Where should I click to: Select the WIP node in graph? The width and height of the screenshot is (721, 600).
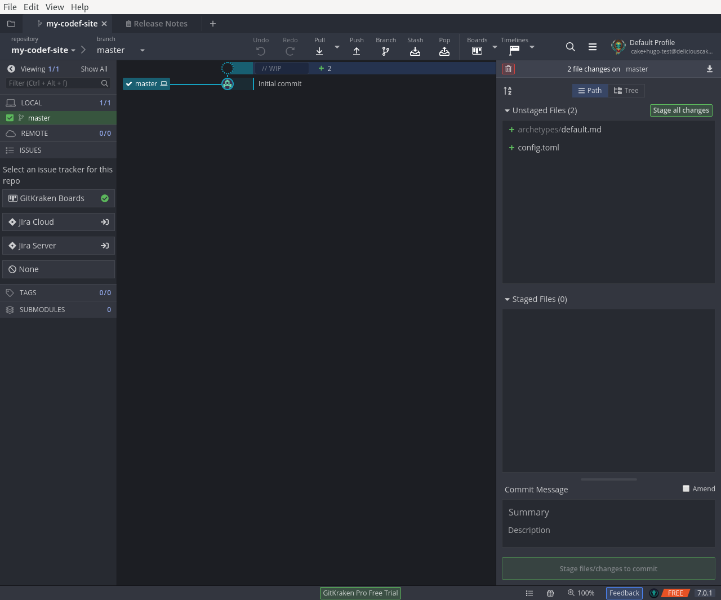pos(228,68)
